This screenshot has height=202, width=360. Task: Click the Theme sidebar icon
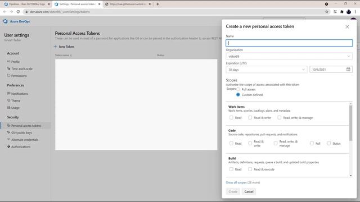pos(8,100)
